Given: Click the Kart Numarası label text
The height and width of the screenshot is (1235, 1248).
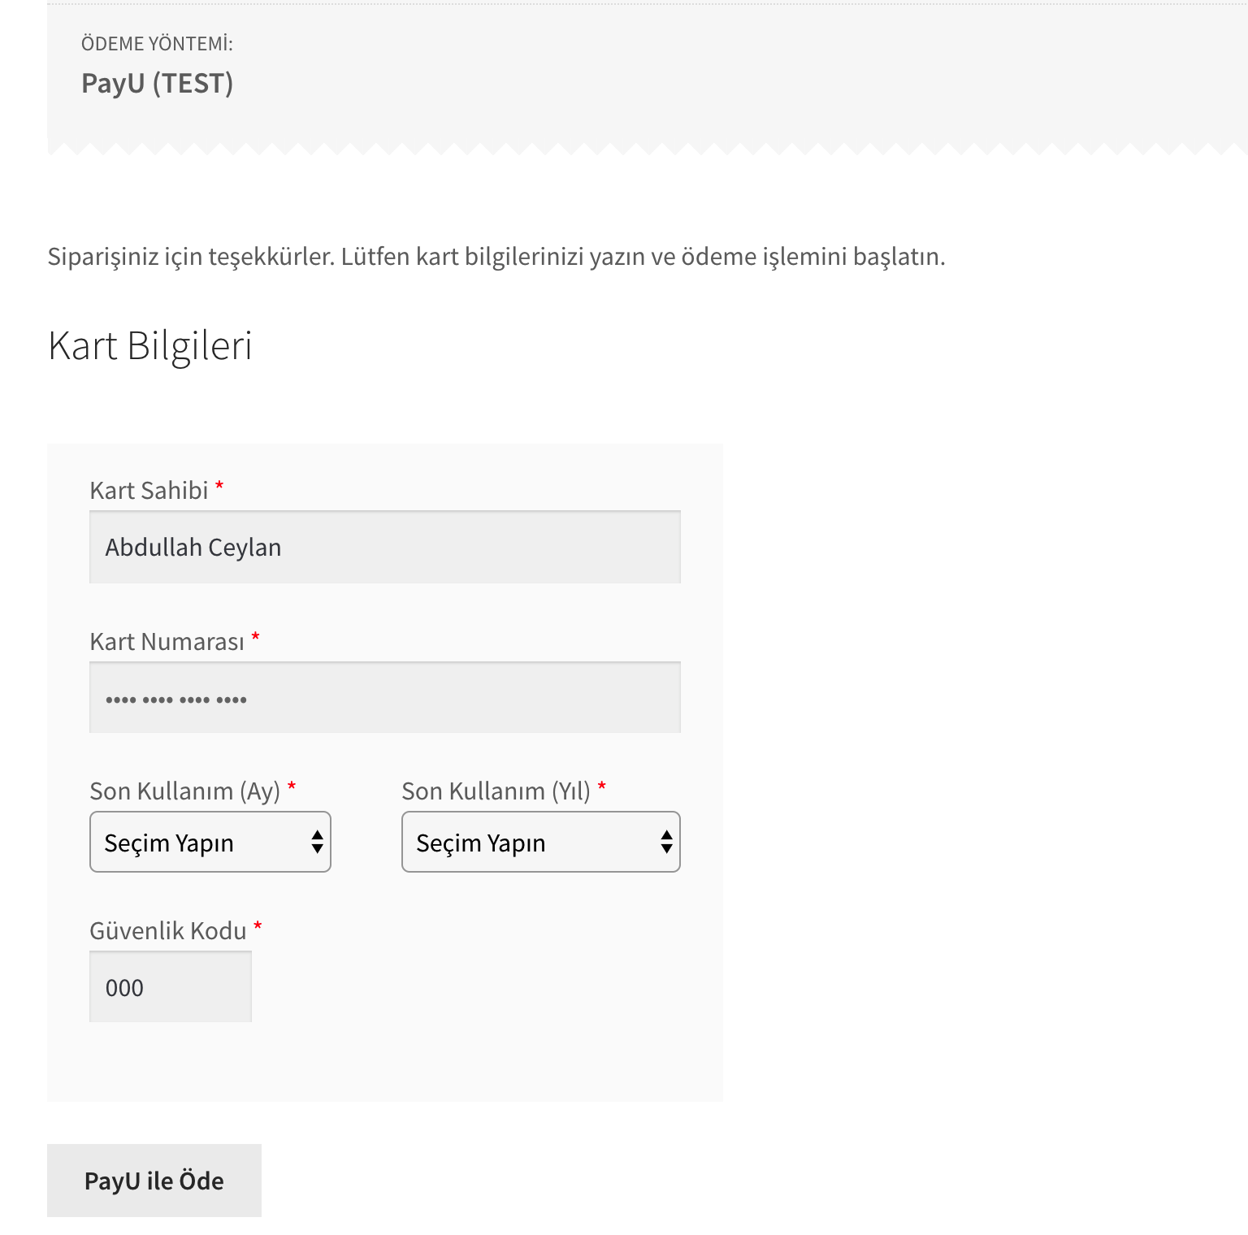Looking at the screenshot, I should (x=167, y=642).
